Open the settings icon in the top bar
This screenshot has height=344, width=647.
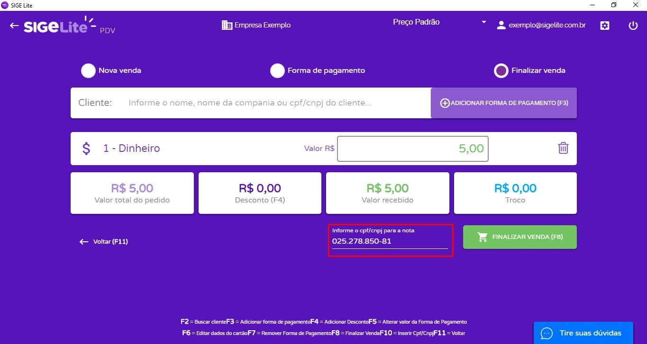(605, 25)
